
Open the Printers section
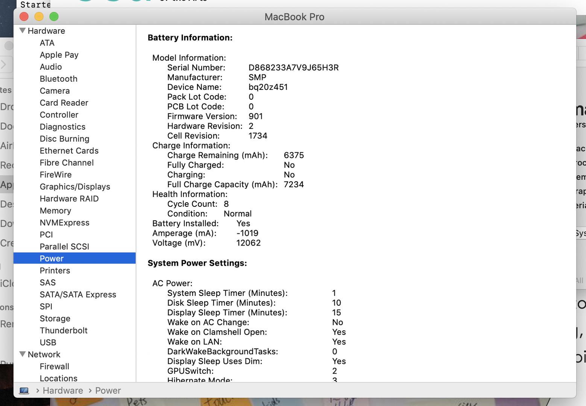pyautogui.click(x=55, y=271)
